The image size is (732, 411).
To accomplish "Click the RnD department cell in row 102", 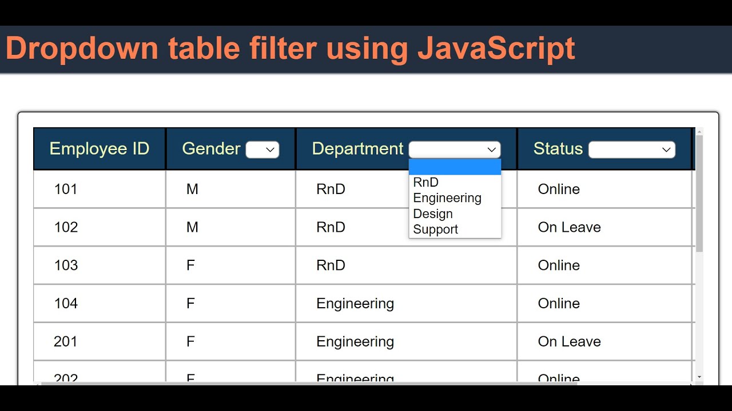I will (x=406, y=227).
